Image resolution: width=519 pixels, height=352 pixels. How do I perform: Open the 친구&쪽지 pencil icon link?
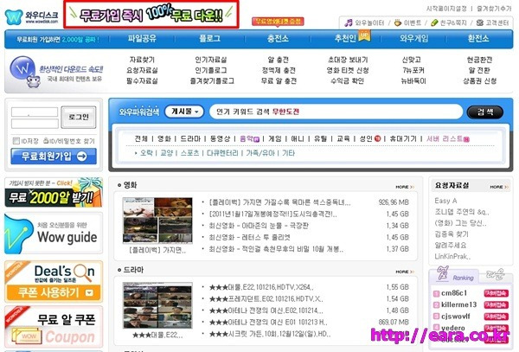[x=434, y=22]
